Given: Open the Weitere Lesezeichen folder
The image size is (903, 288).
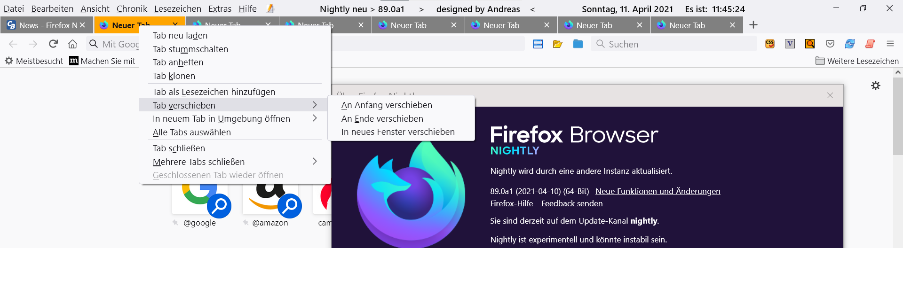Looking at the screenshot, I should click(857, 61).
